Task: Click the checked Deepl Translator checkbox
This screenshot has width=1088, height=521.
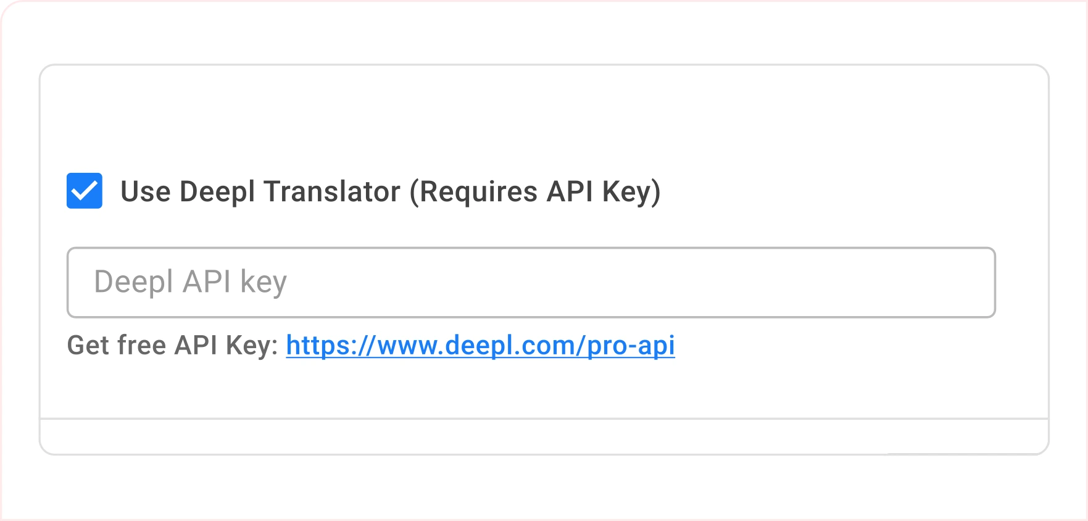Action: [x=84, y=191]
